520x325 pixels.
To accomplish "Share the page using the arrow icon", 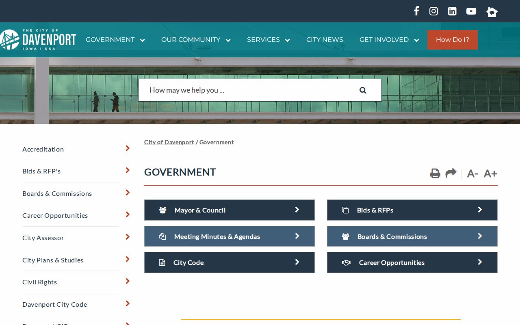I will pos(451,173).
